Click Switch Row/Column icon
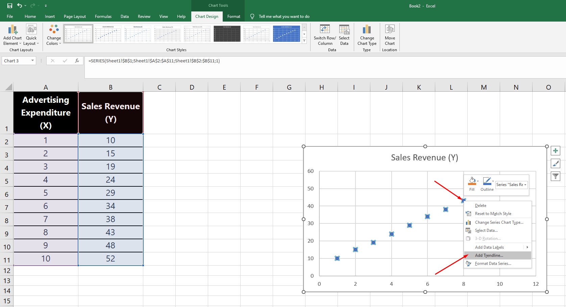The height and width of the screenshot is (307, 566). pyautogui.click(x=325, y=30)
